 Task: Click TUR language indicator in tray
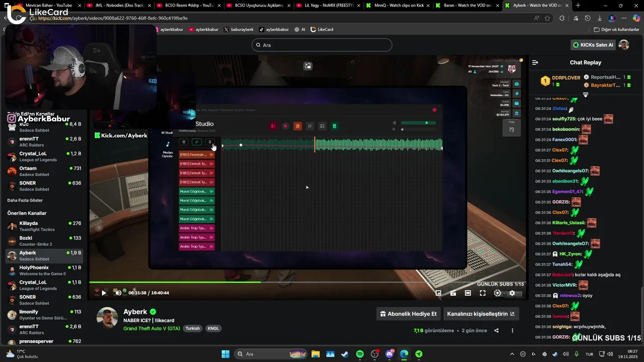pos(589,354)
